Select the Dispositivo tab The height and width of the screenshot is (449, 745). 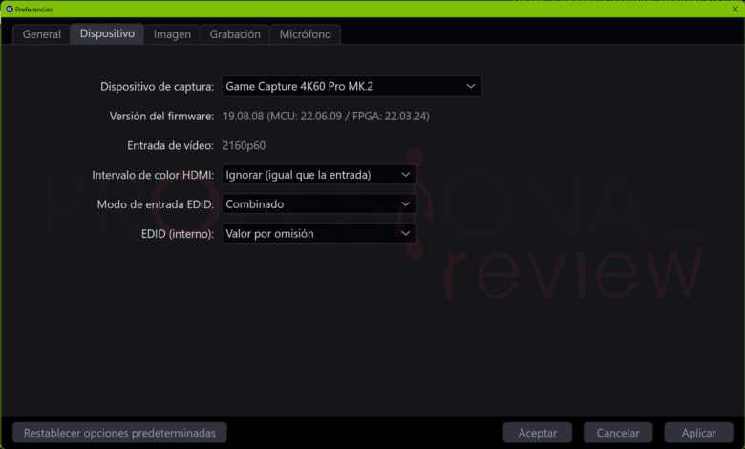point(107,33)
